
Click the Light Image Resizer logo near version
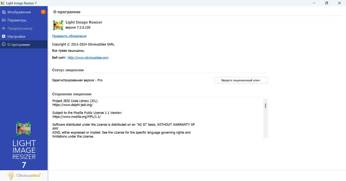click(58, 25)
